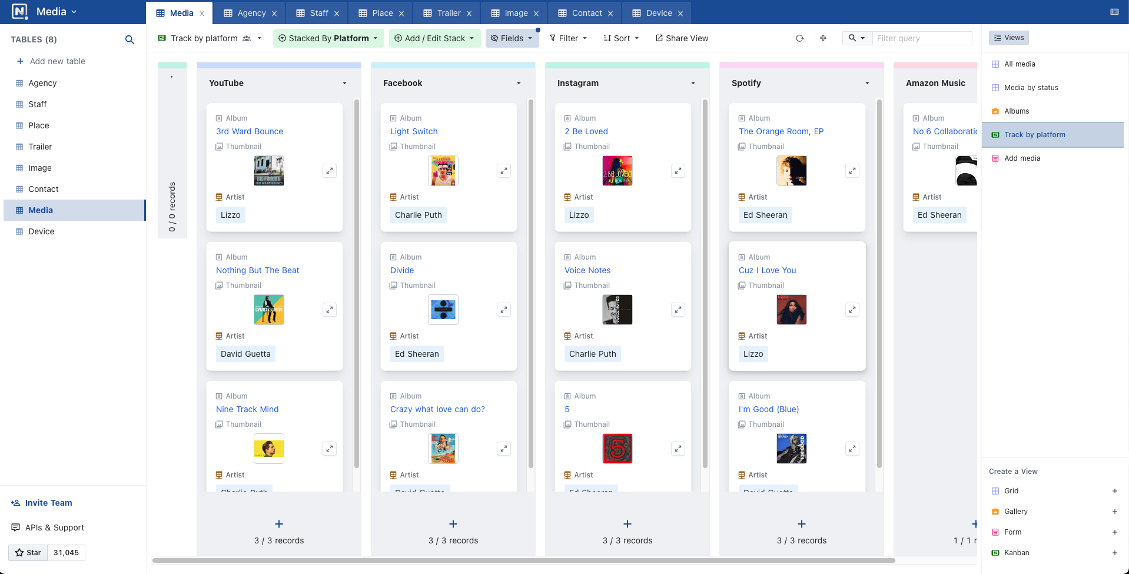Open the Instagram stack menu arrow
Viewport: 1129px width, 574px height.
693,83
